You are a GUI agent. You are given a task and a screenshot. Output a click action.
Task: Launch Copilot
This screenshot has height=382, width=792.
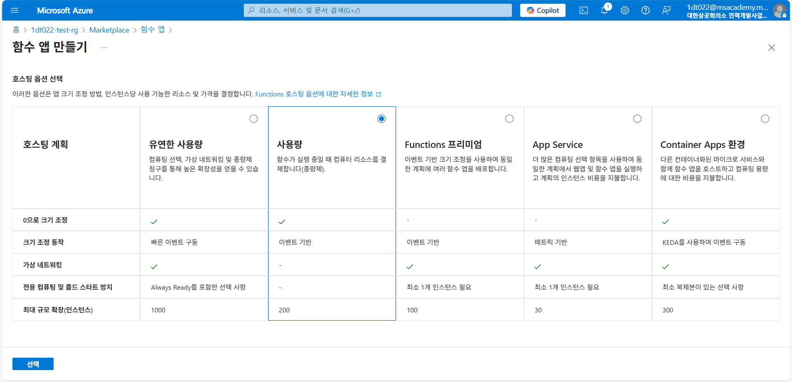(x=543, y=10)
